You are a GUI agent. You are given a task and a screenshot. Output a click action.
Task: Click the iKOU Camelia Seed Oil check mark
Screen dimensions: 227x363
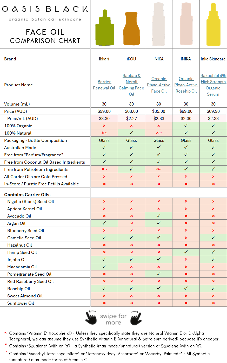tap(131, 238)
